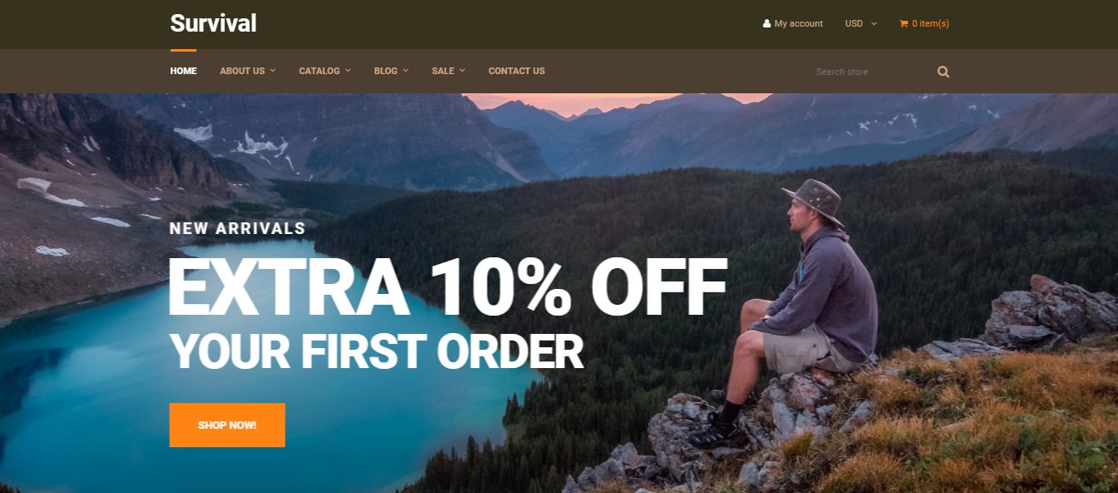The width and height of the screenshot is (1118, 493).
Task: Expand the USD currency dropdown
Action: 861,23
